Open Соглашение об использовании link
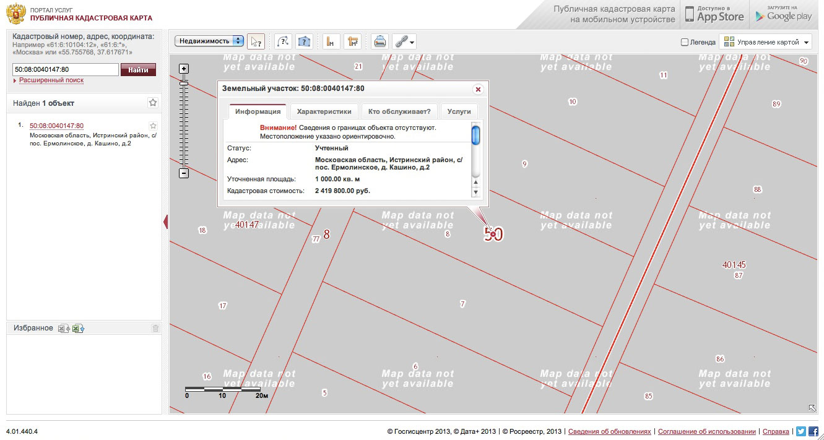This screenshot has height=440, width=824. pyautogui.click(x=707, y=431)
